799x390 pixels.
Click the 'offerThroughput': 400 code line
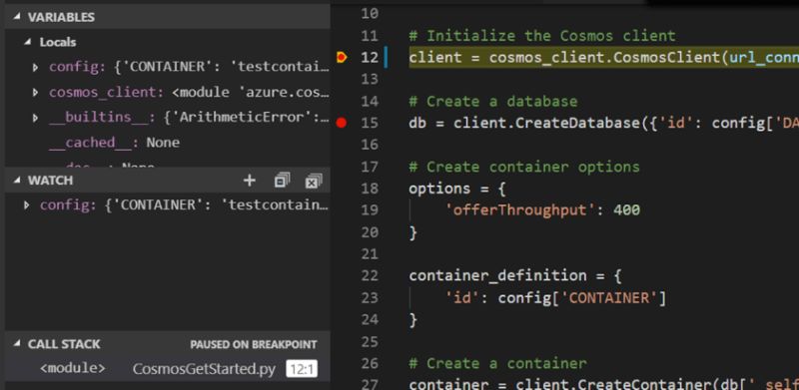[x=542, y=209]
